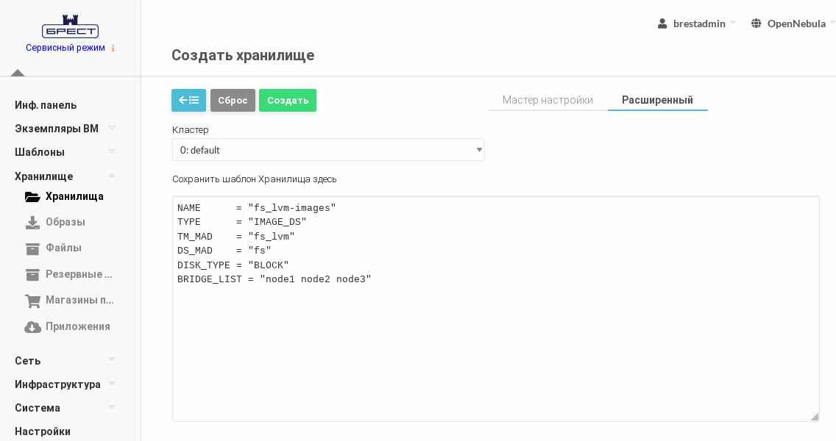The image size is (836, 441).
Task: Open the Кластер dropdown list
Action: point(328,150)
